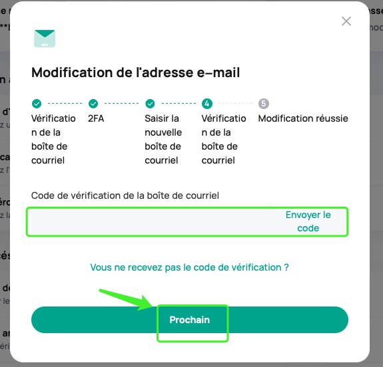Click the green arrow annotation
Viewport: 383px width, 367px height.
pos(125,300)
